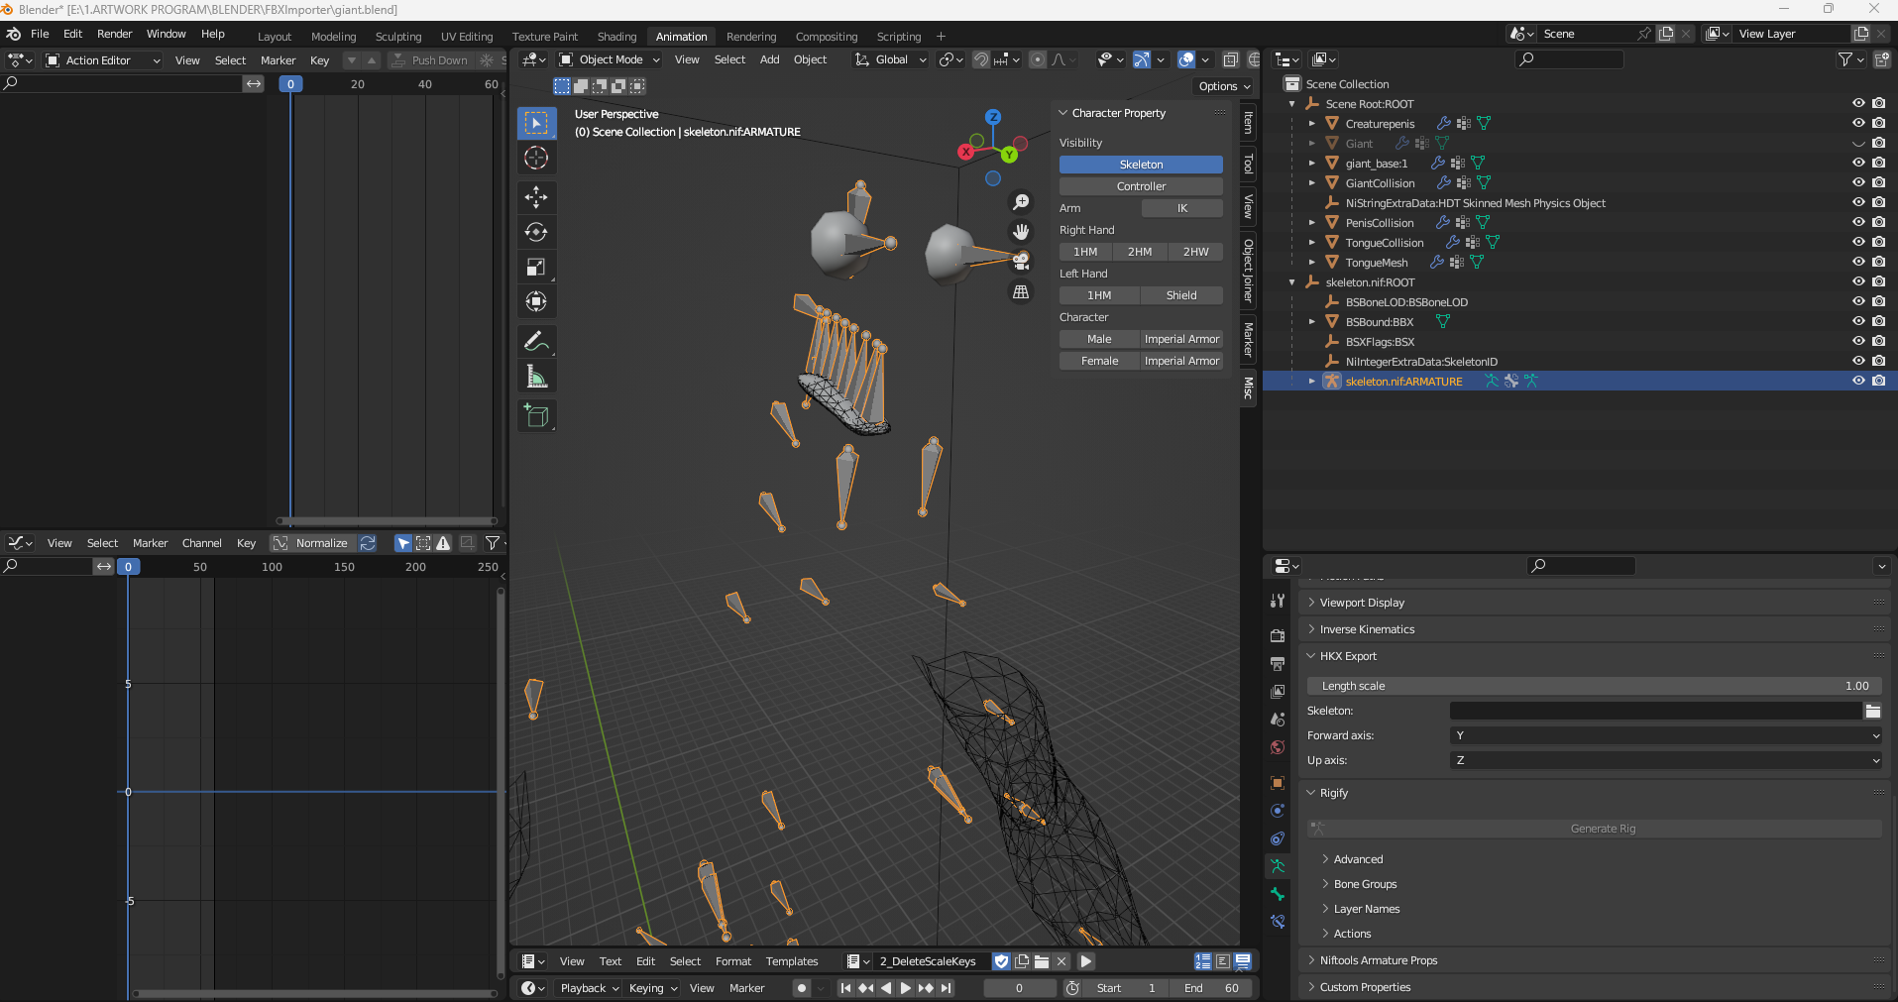Disable rendering for TongueCollision
The width and height of the screenshot is (1898, 1002).
point(1878,242)
